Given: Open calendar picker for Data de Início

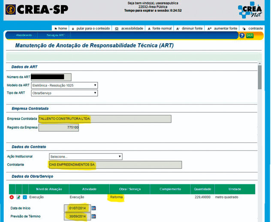Looking at the screenshot, I should click(x=94, y=208).
